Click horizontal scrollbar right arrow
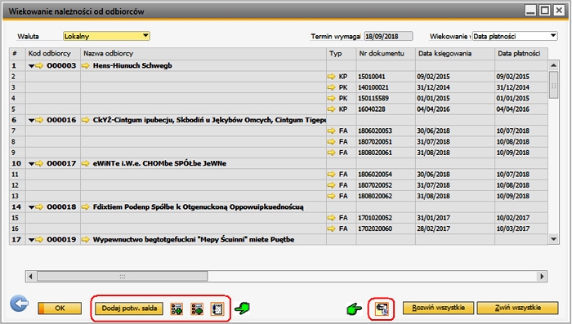Viewport: 572px width, 324px height. 542,276
